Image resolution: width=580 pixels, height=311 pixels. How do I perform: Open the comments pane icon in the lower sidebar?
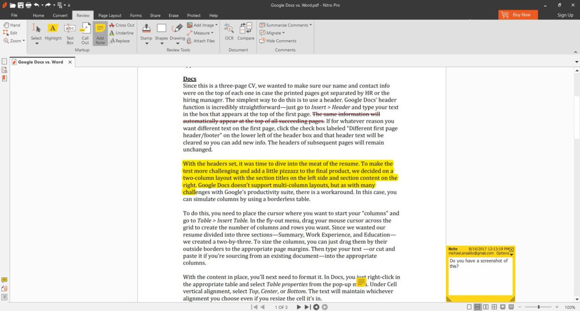(4, 280)
